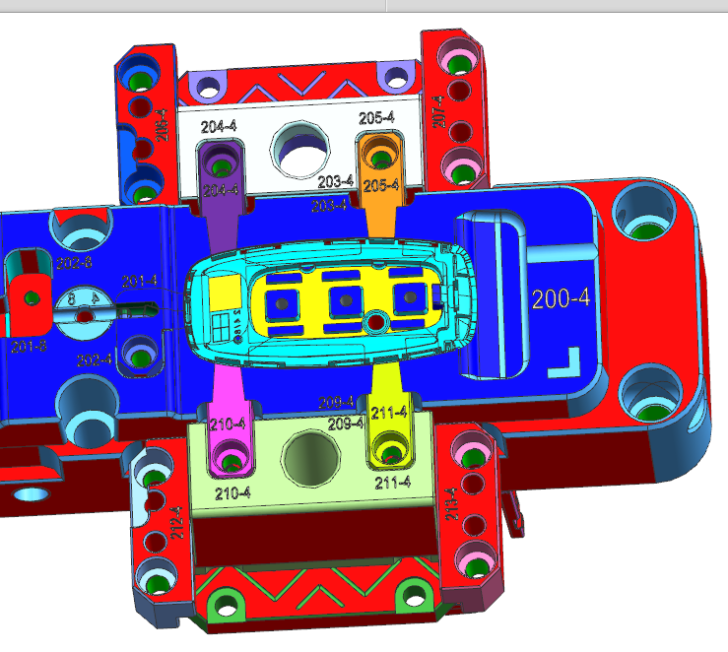
Task: Click the 200-4 engraved label
Action: tap(561, 299)
